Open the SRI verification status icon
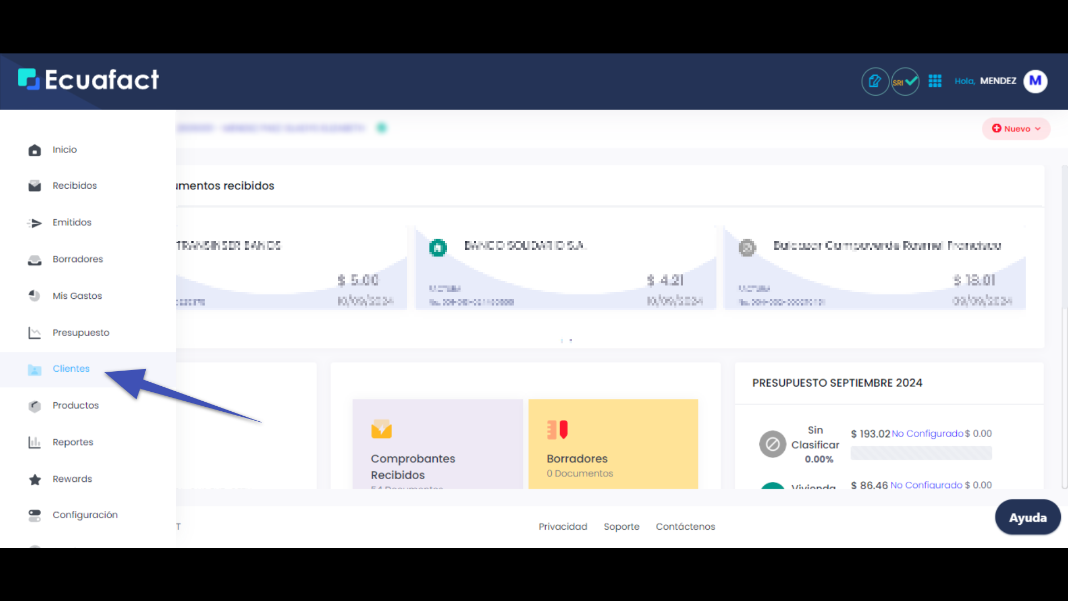1068x601 pixels. 905,81
